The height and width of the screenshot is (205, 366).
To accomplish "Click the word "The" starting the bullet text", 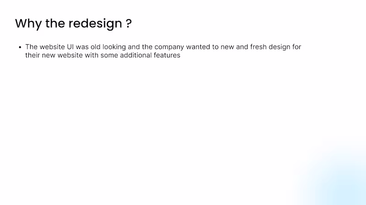I will click(x=32, y=47).
